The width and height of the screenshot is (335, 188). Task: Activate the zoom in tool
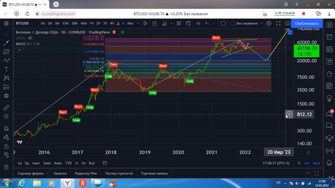coord(6,116)
